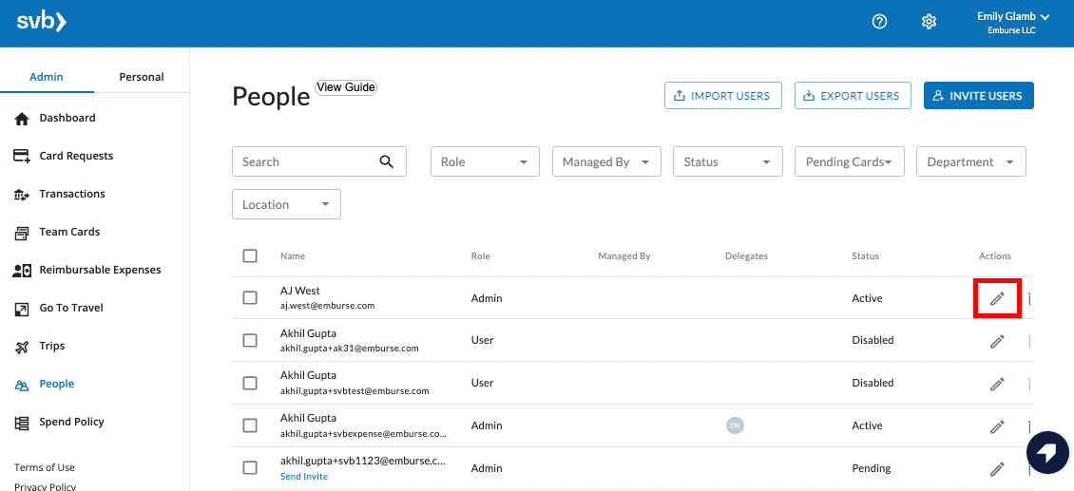Click the pencil edit icon for AJ West
This screenshot has width=1074, height=491.
[x=997, y=298]
